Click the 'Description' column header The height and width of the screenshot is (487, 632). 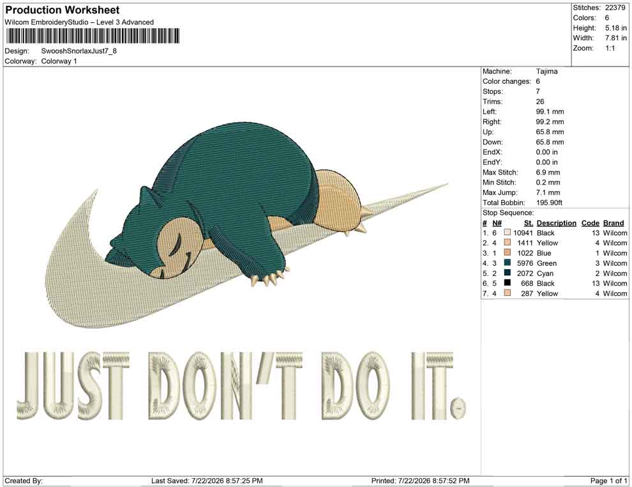[x=557, y=222]
